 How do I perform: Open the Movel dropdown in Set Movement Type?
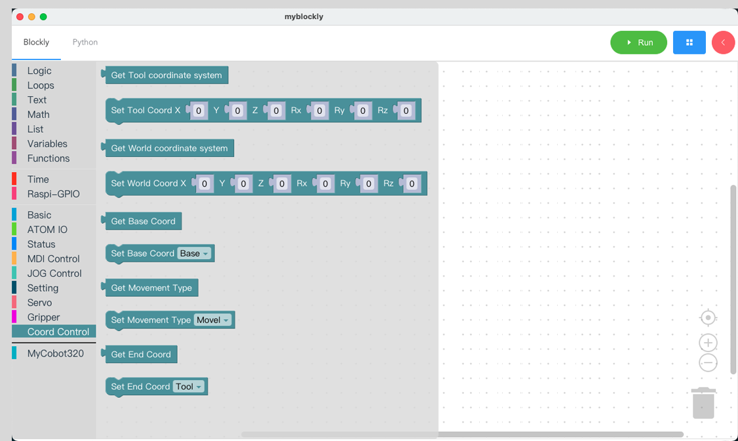[214, 320]
